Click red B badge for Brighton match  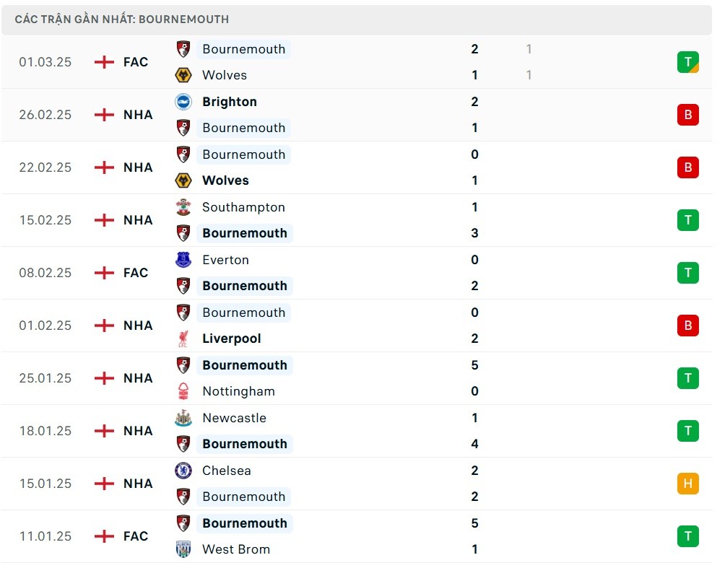point(687,115)
